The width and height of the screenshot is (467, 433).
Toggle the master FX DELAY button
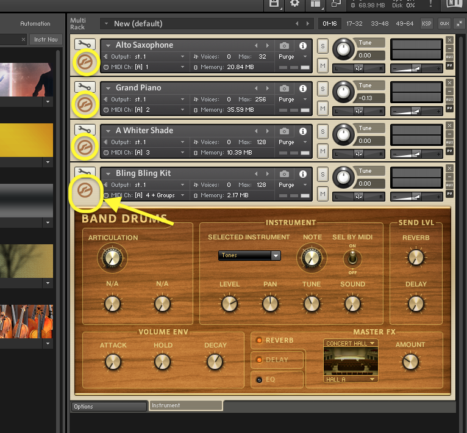(x=260, y=360)
